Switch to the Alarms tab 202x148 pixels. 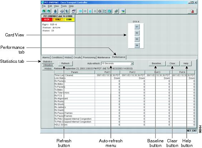pos(46,57)
